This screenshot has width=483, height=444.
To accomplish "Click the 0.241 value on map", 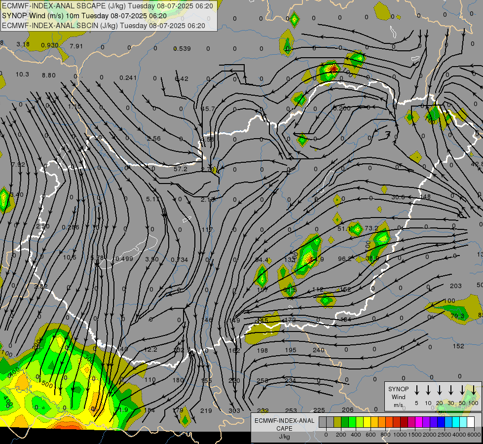I will [x=128, y=77].
